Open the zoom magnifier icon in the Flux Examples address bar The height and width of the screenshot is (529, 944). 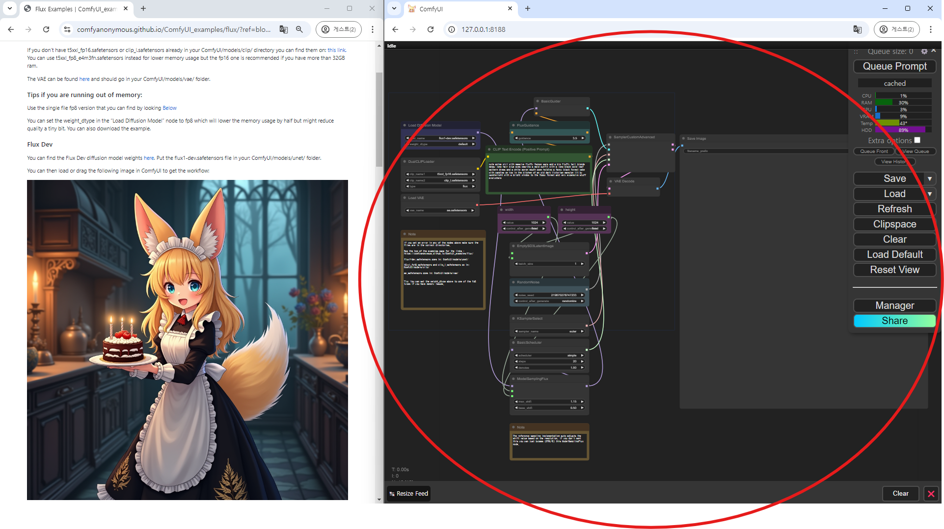[x=299, y=29]
